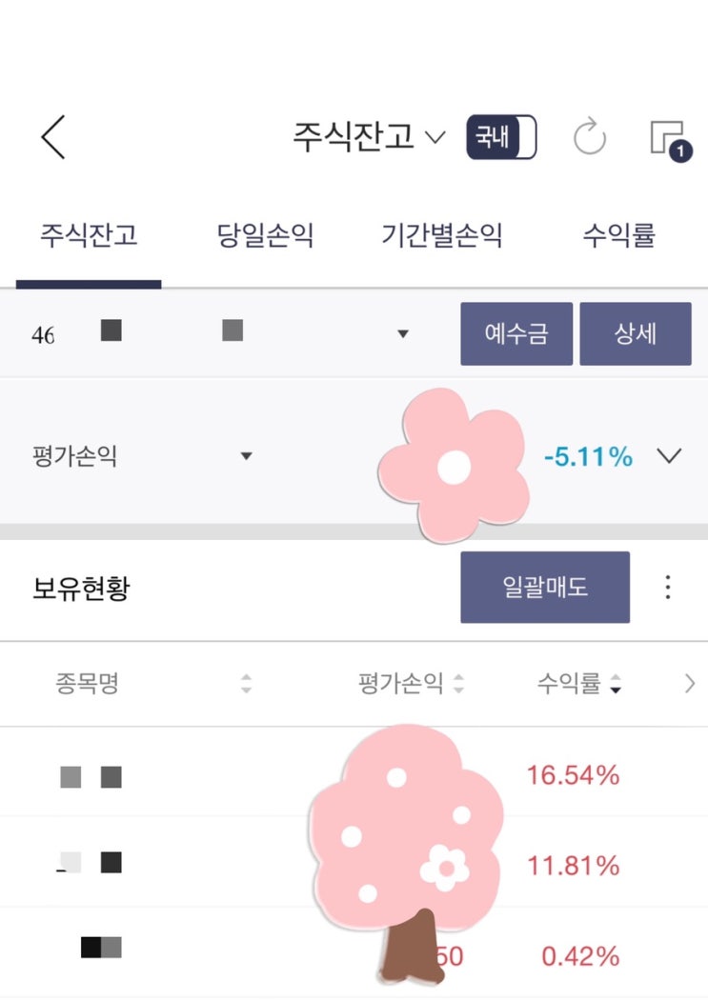Open the 평가손익 selector dropdown
This screenshot has height=1000, width=708.
[x=246, y=456]
